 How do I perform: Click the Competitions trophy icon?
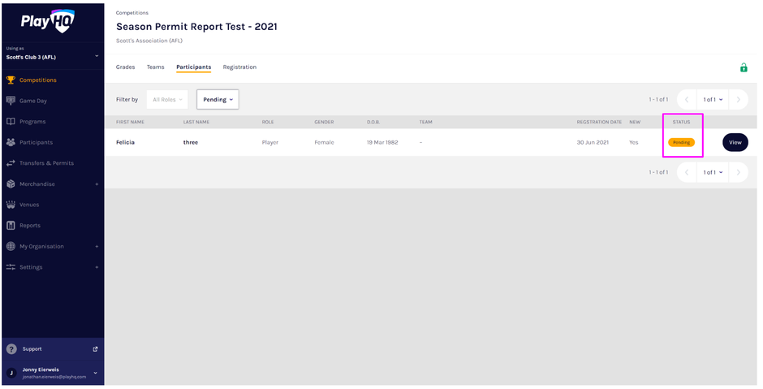coord(11,80)
